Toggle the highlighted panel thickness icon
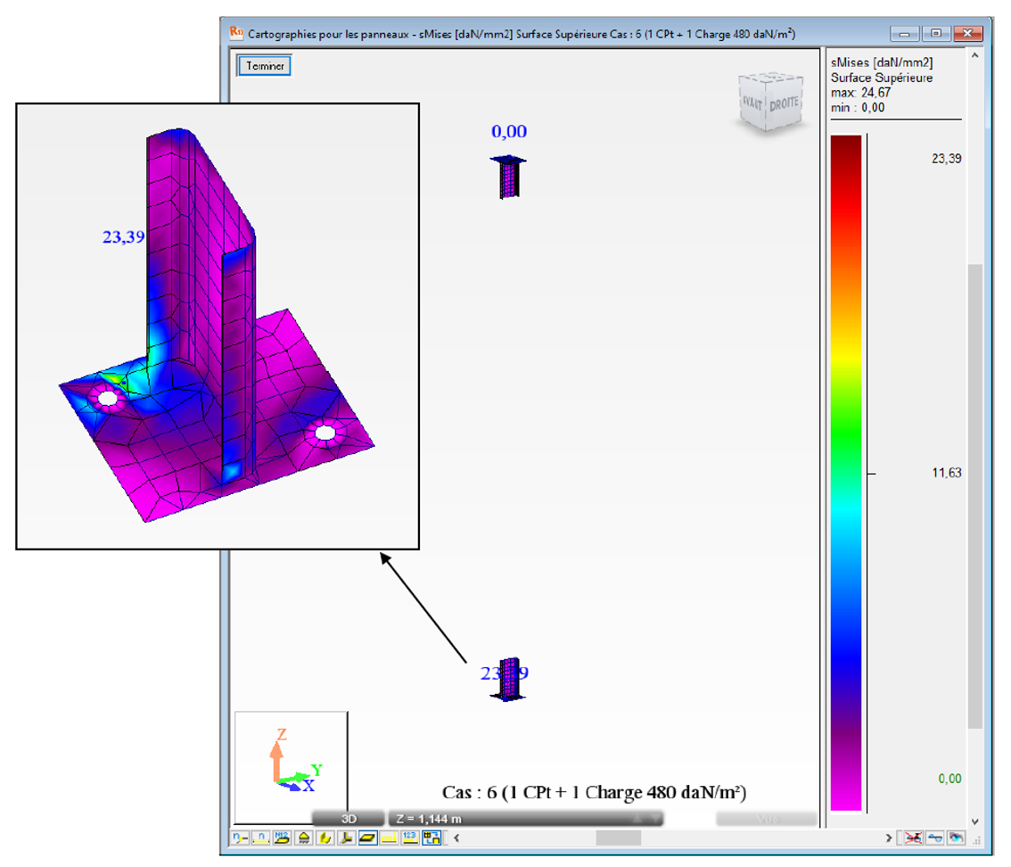The image size is (1011, 867). point(367,838)
